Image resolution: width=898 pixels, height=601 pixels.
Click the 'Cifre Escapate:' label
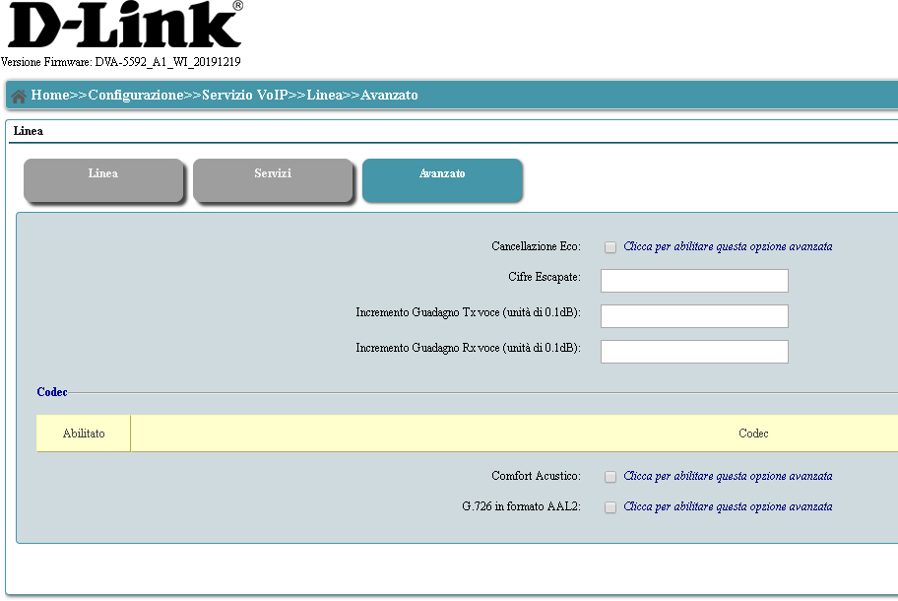[545, 277]
